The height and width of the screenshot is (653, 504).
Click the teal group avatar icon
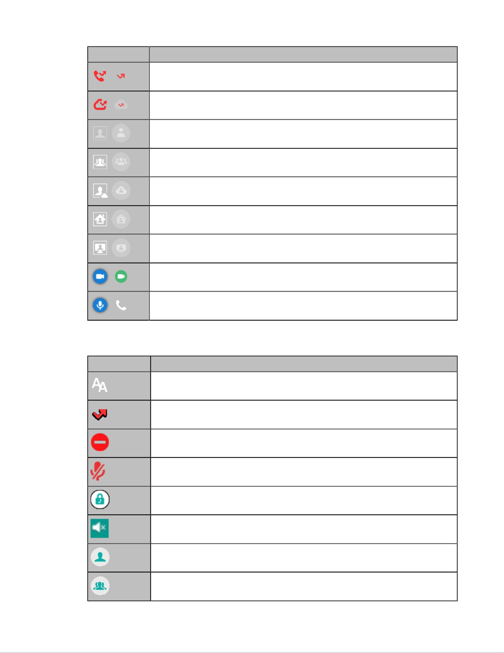[100, 586]
